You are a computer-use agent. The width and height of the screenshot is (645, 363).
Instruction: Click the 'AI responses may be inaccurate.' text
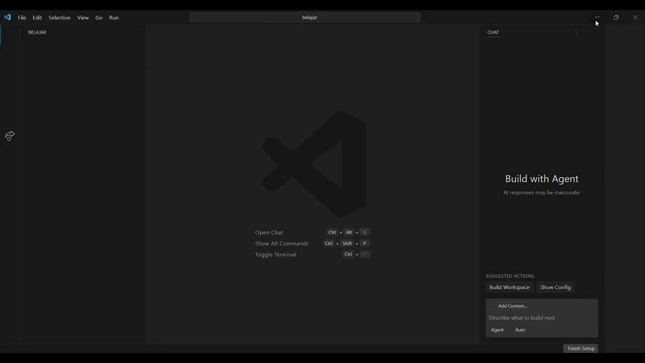(542, 193)
